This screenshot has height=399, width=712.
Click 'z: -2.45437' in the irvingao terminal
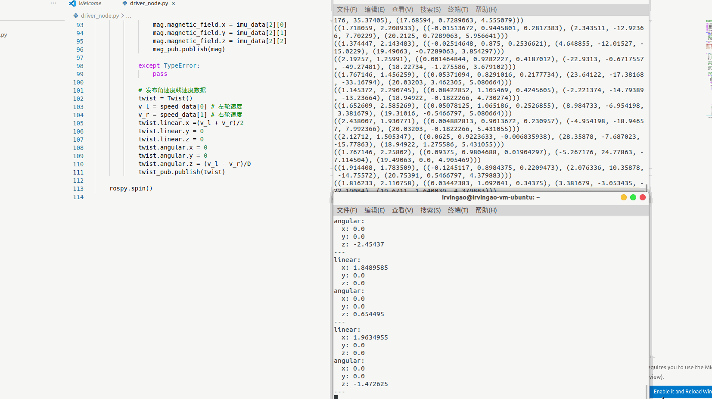tap(363, 244)
